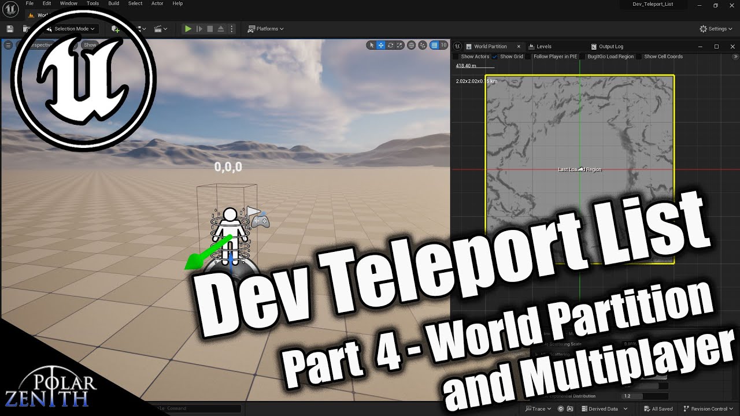Click the Skip frame play icon

pyautogui.click(x=199, y=28)
